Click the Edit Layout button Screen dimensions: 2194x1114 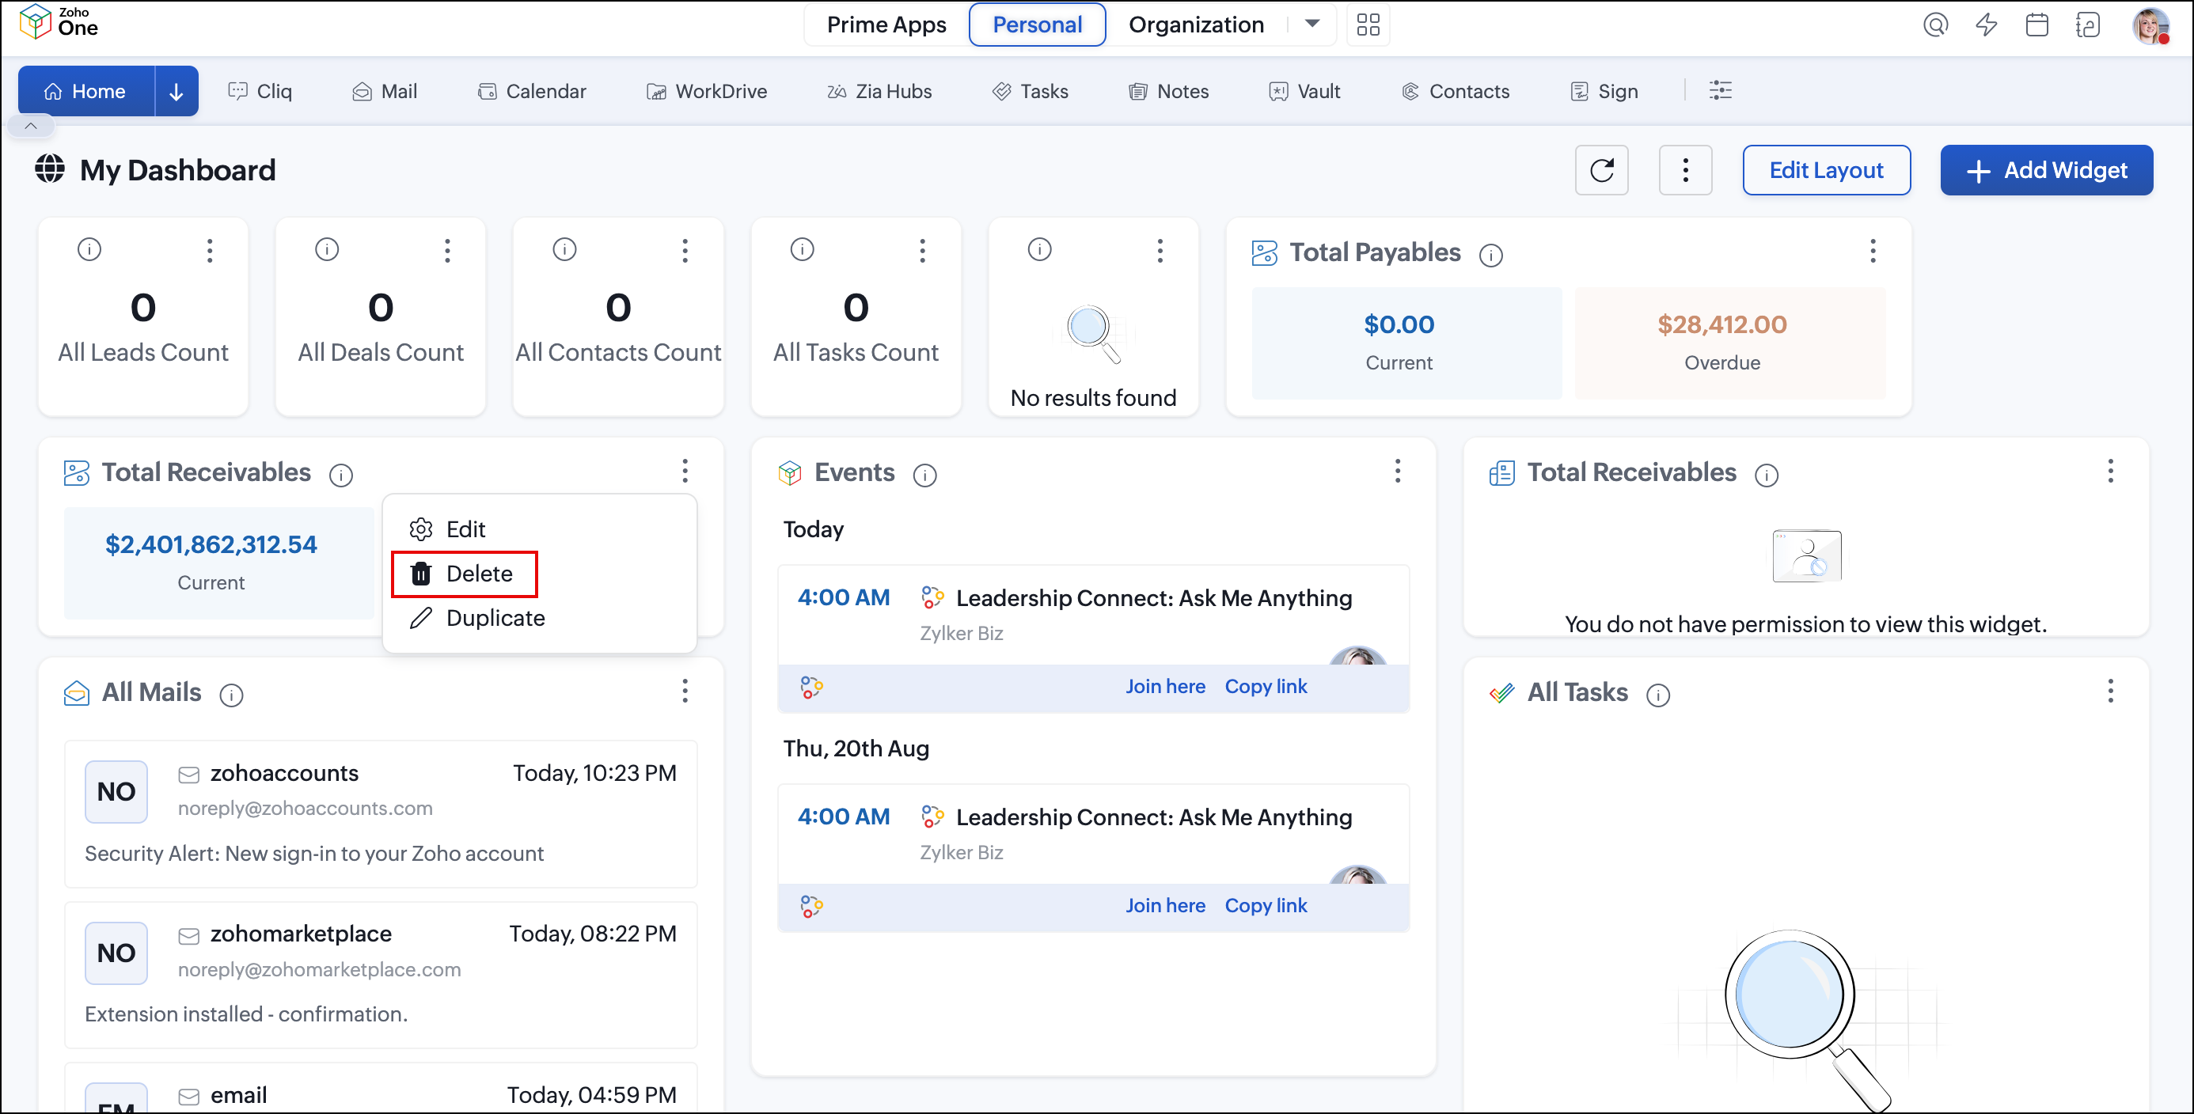pyautogui.click(x=1826, y=170)
